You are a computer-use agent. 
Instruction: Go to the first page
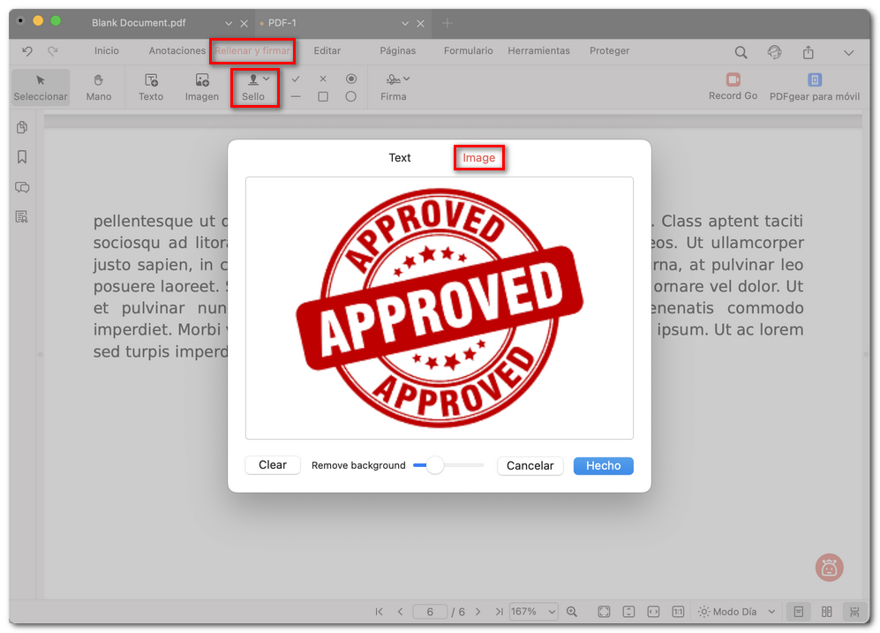(x=380, y=612)
